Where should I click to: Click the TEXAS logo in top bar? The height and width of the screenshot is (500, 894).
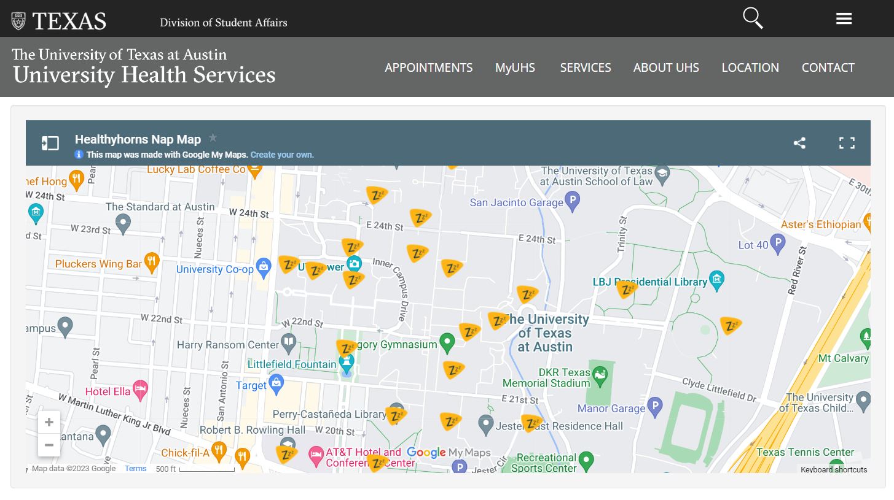click(59, 21)
